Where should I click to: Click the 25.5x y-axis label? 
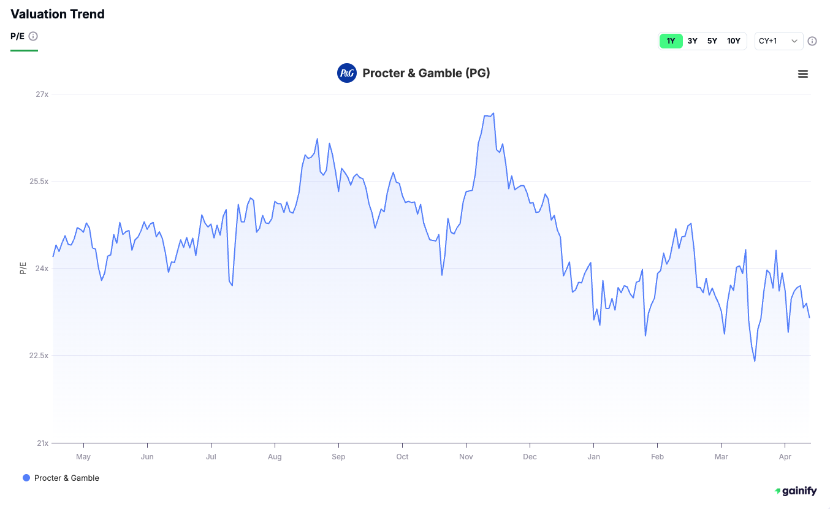point(39,182)
